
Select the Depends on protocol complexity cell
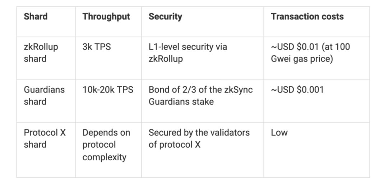point(106,145)
